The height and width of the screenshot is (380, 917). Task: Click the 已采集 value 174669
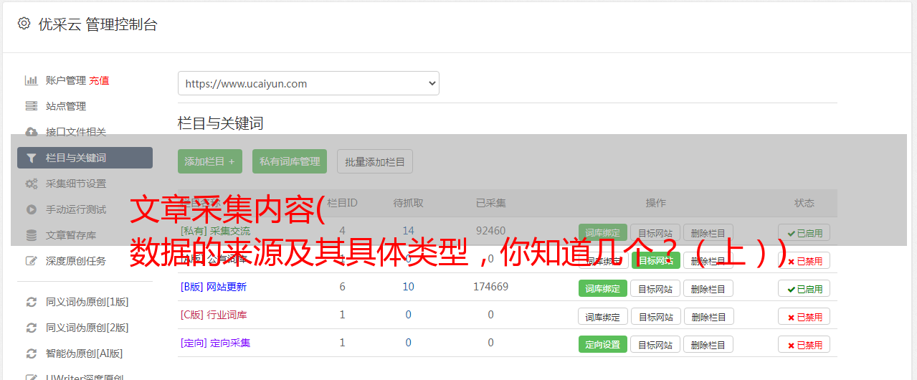(x=490, y=287)
